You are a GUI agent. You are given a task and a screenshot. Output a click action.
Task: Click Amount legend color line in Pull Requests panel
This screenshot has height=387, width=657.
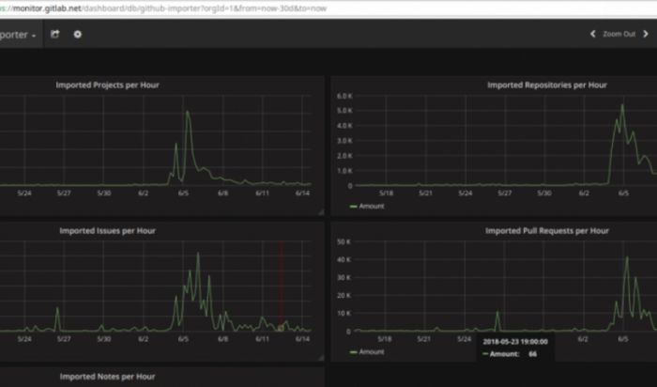[353, 352]
